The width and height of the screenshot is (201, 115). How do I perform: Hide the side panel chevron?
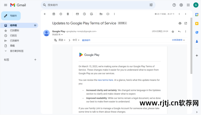pyautogui.click(x=197, y=112)
